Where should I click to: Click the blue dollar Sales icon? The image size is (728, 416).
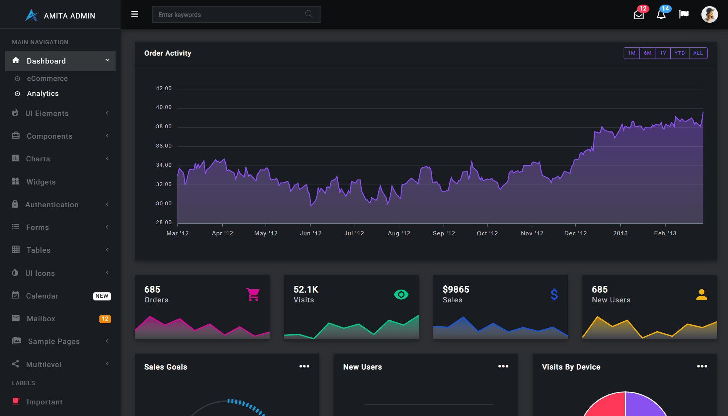coord(554,295)
